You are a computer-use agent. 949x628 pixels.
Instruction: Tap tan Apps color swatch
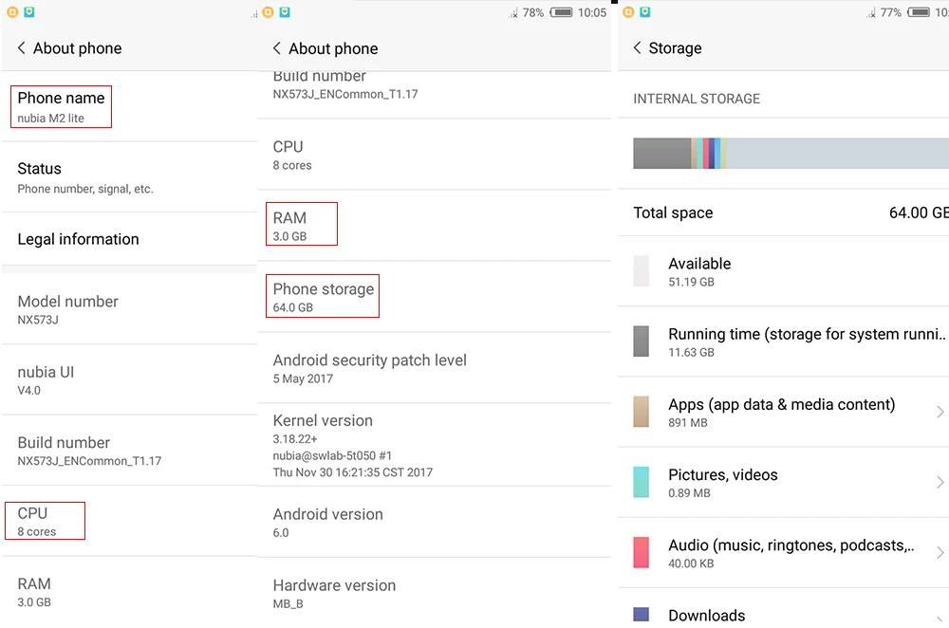(x=641, y=412)
